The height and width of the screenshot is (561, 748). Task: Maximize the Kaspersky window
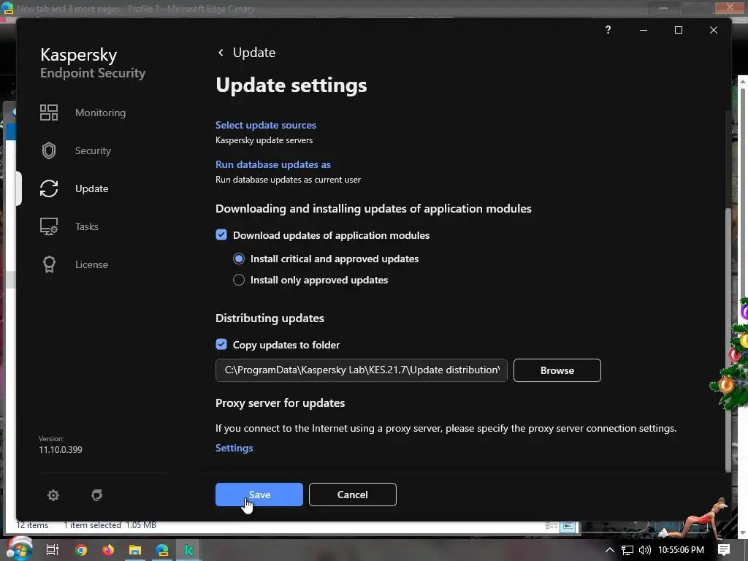point(679,30)
